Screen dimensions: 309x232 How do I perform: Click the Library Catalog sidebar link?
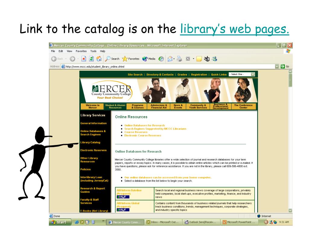point(90,143)
